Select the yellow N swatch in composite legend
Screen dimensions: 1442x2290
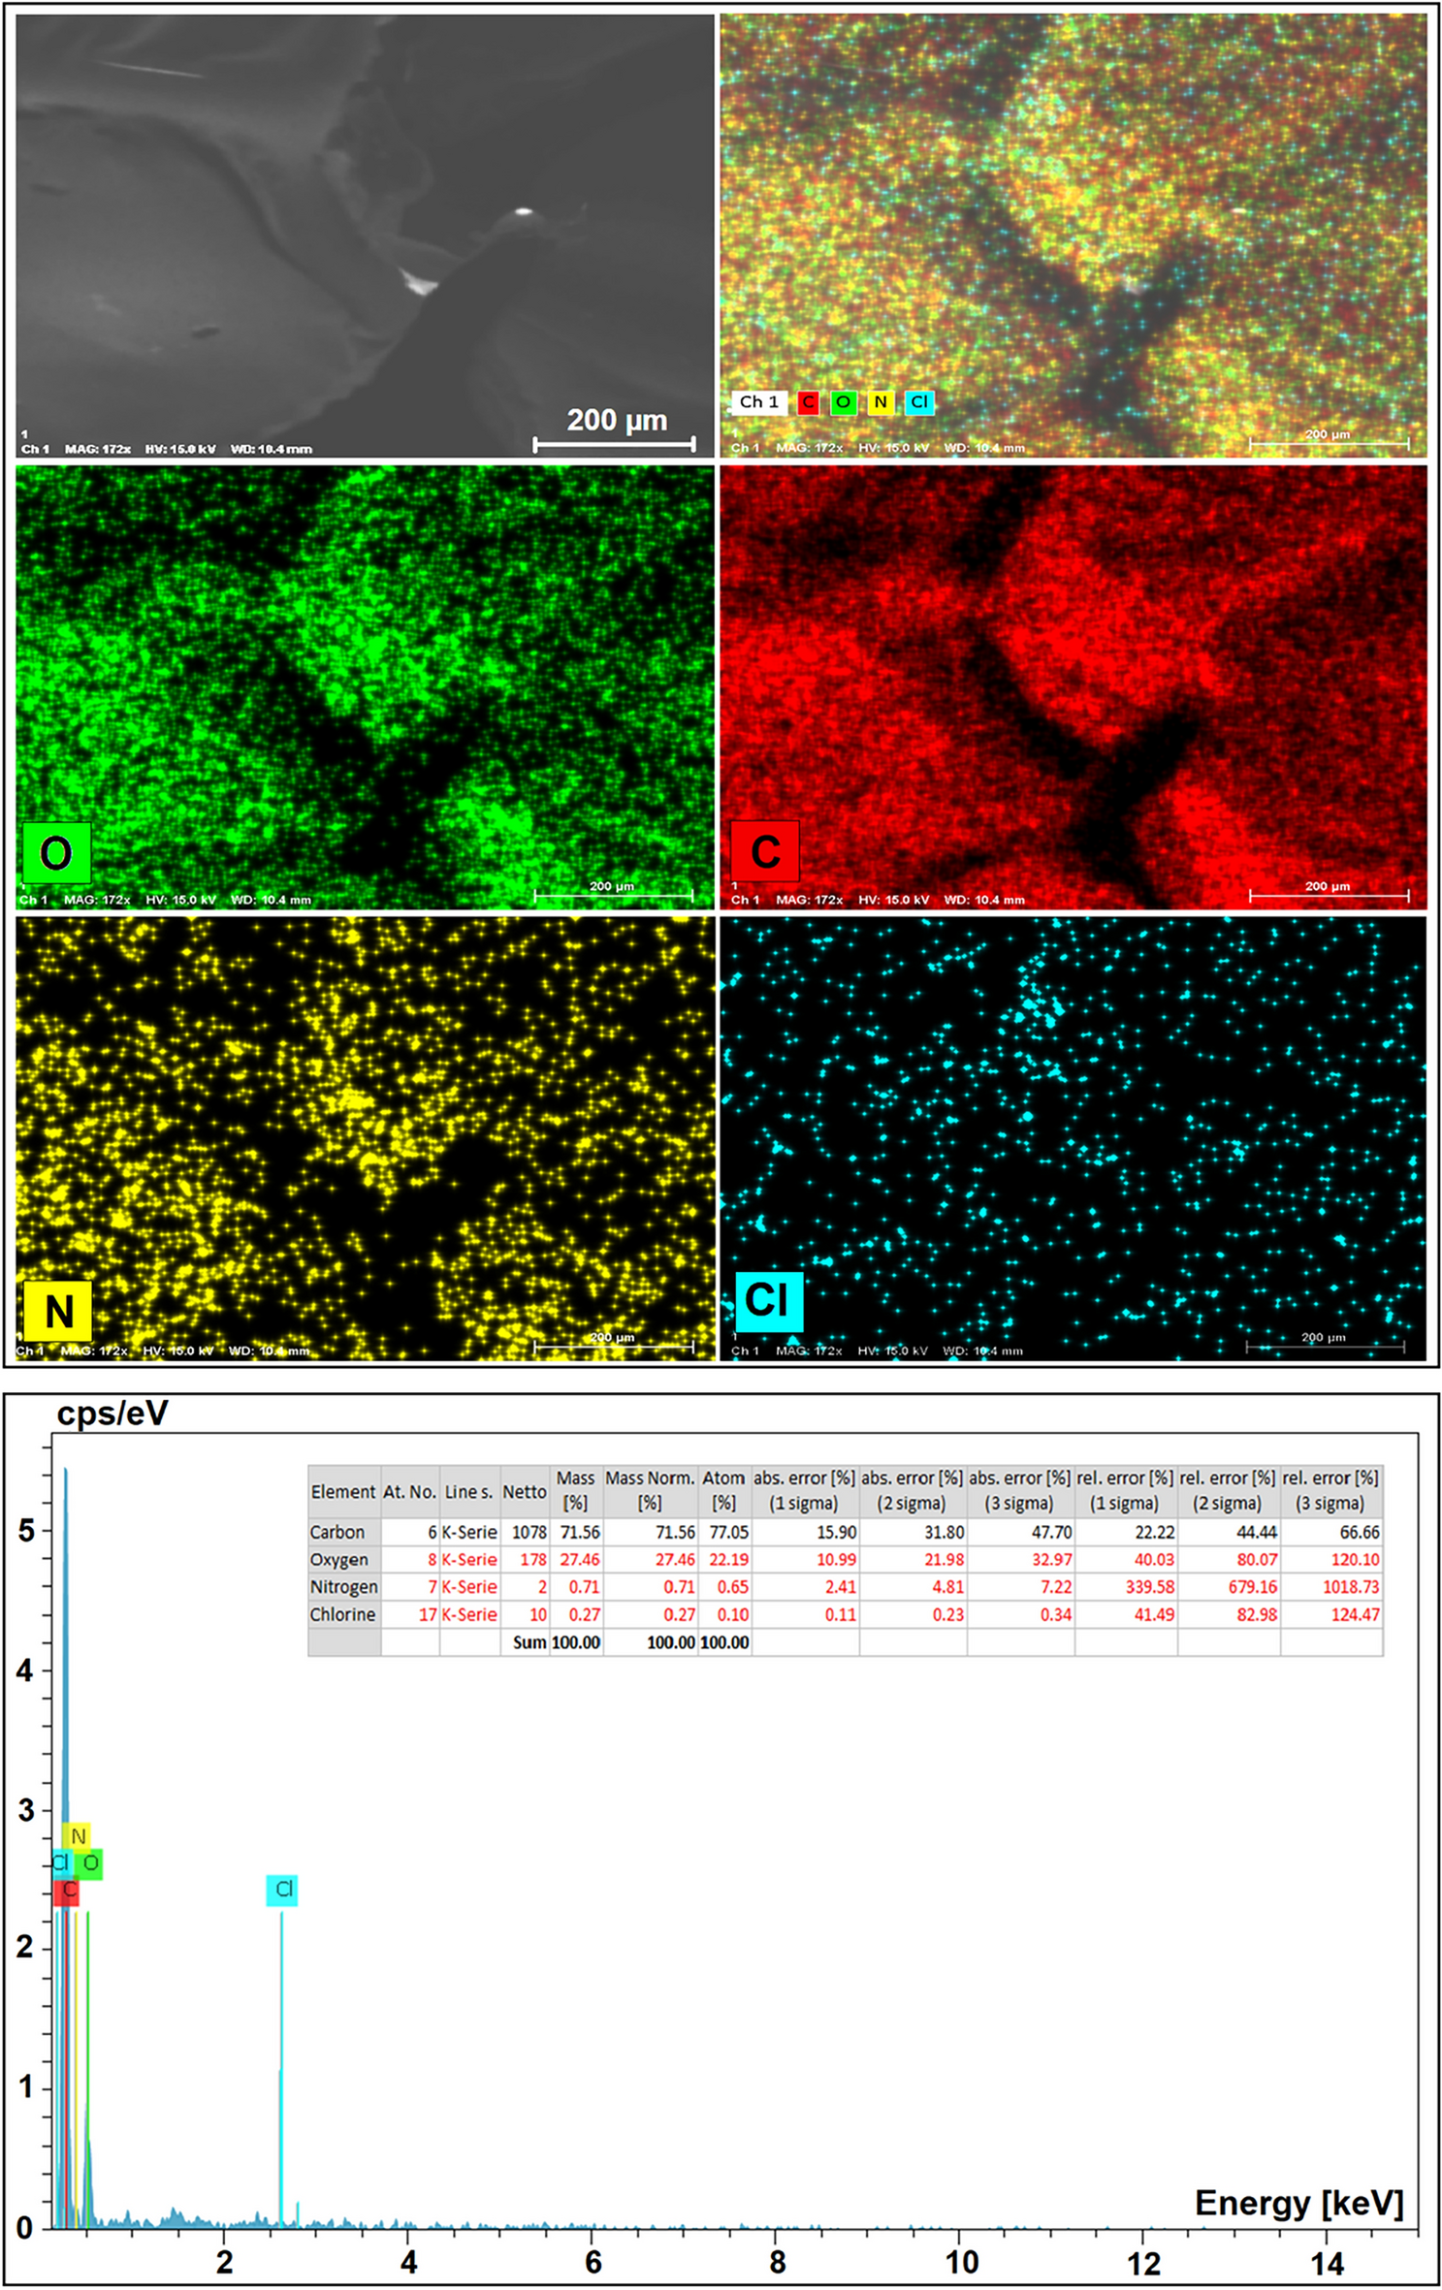[x=880, y=402]
